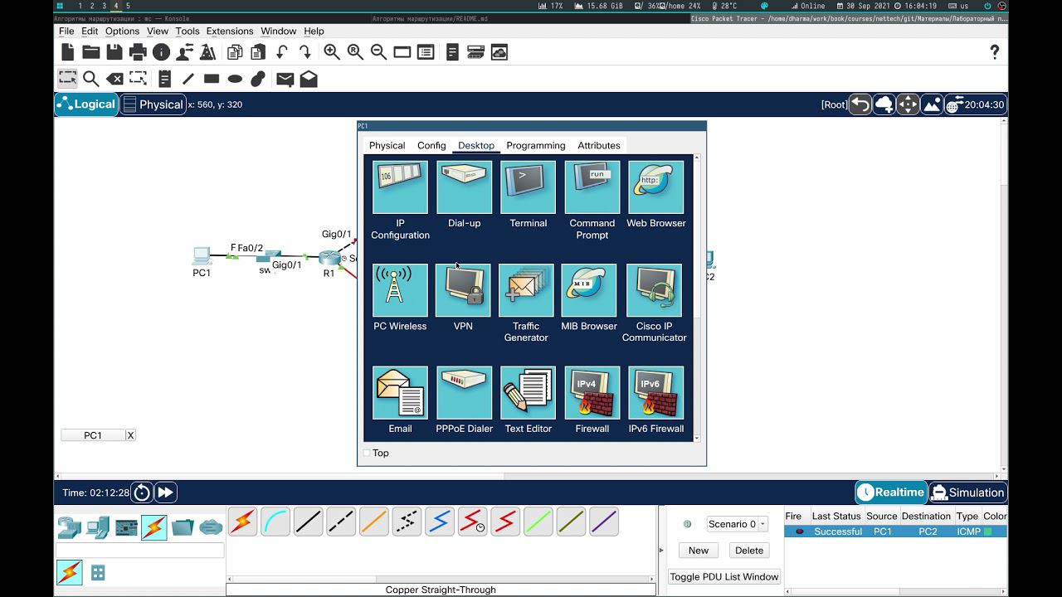Open the Terminal app

coord(528,187)
